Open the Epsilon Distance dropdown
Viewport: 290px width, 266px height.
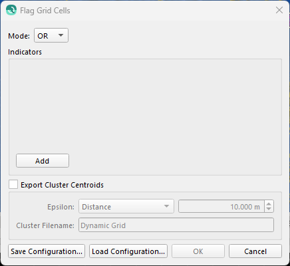(x=126, y=206)
